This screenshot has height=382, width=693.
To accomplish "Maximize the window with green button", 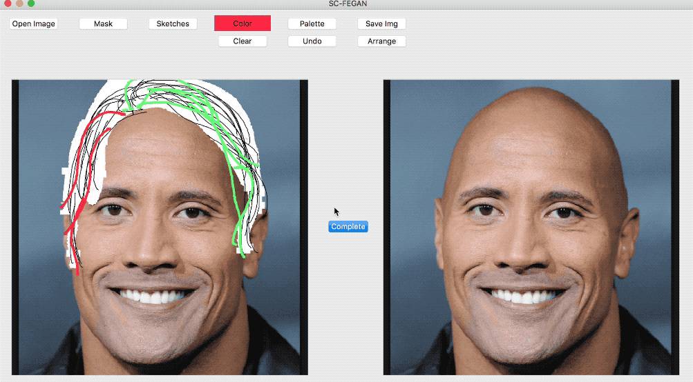I will [31, 3].
